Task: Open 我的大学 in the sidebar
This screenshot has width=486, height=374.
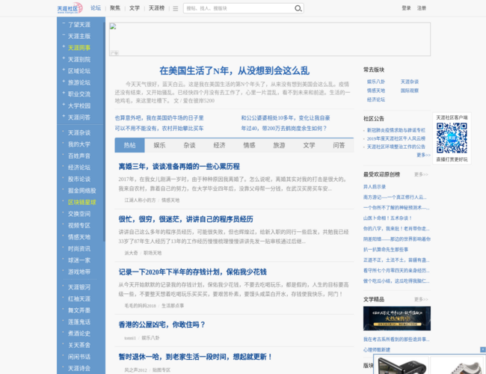Action: point(79,144)
